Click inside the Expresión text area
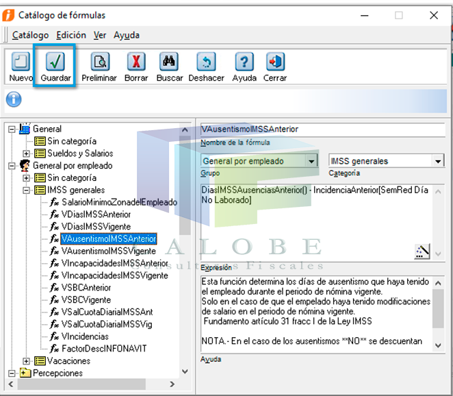The width and height of the screenshot is (453, 396). (x=316, y=222)
